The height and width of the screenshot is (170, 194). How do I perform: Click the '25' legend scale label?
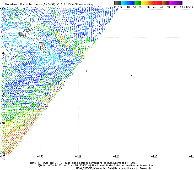coord(148,7)
